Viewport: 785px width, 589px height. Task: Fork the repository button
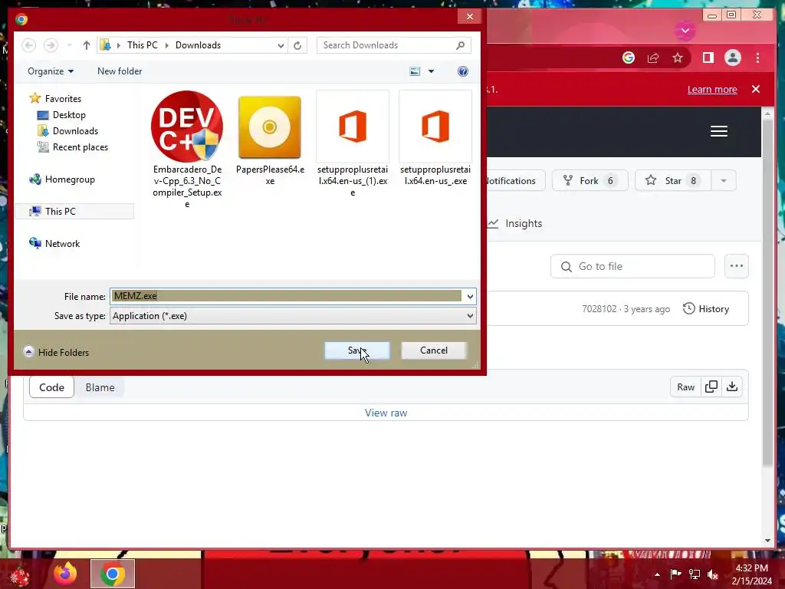590,181
